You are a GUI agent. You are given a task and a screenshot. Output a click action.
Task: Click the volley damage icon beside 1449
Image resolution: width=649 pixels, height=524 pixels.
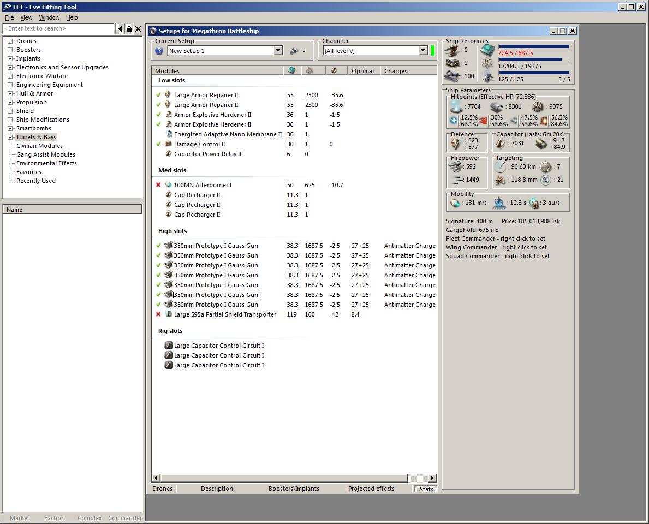[x=457, y=180]
